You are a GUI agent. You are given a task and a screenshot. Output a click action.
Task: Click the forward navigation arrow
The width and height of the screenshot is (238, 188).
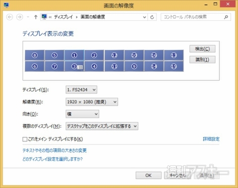tap(19, 17)
